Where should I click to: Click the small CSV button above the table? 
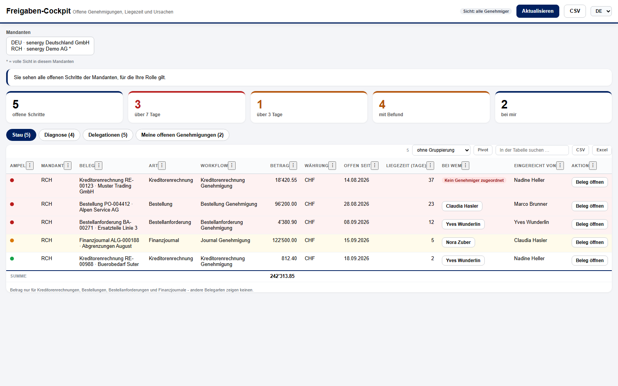[581, 150]
